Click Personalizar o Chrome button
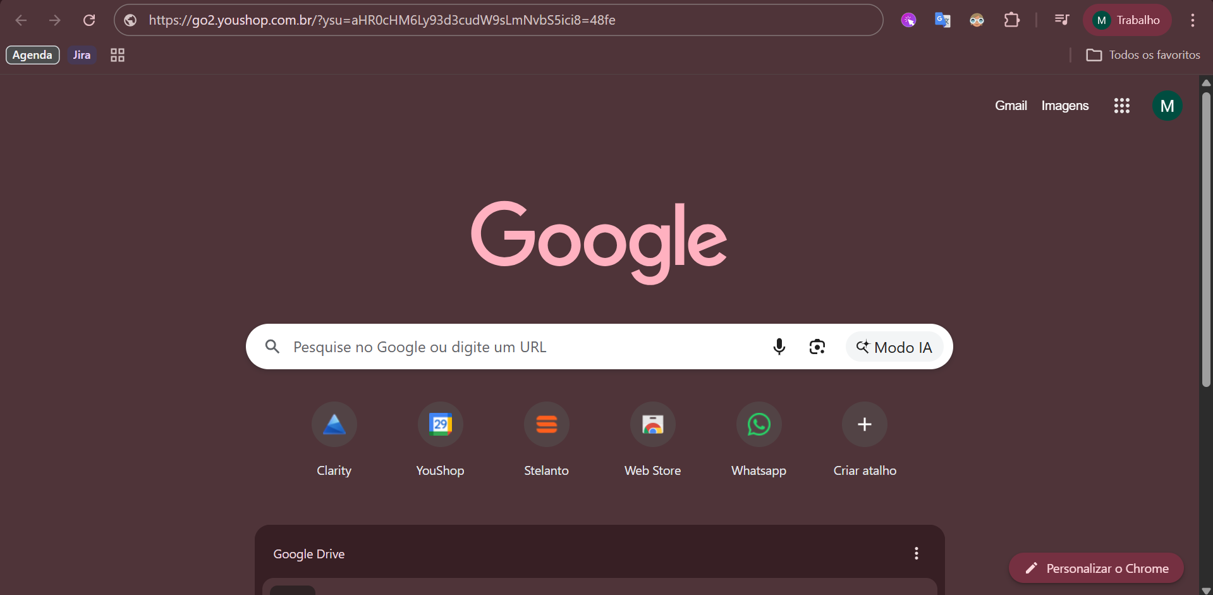The height and width of the screenshot is (595, 1213). [1096, 568]
